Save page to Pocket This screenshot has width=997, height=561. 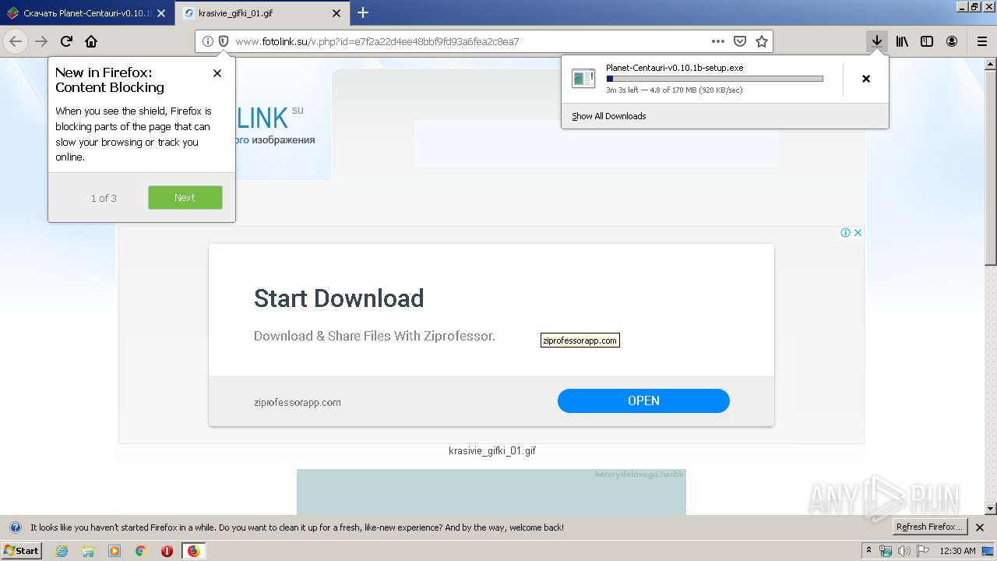(740, 41)
